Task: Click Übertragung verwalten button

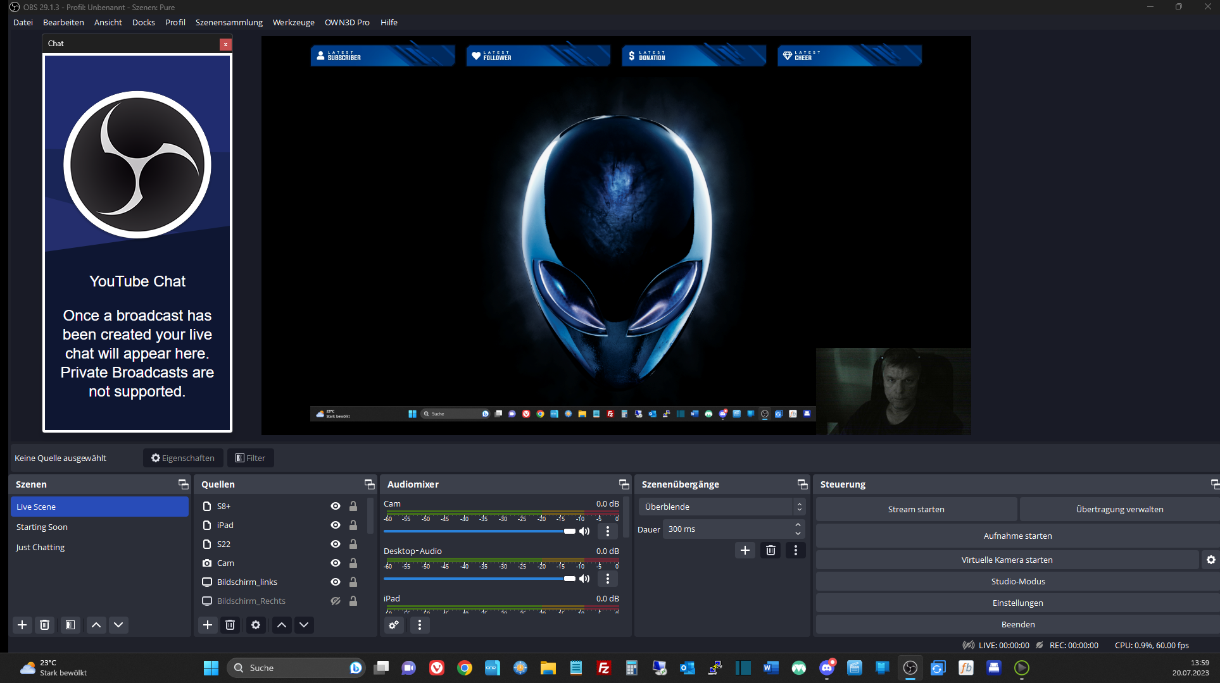Action: click(1120, 509)
